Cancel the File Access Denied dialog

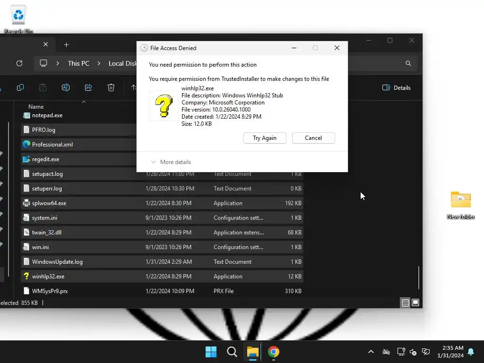coord(313,138)
